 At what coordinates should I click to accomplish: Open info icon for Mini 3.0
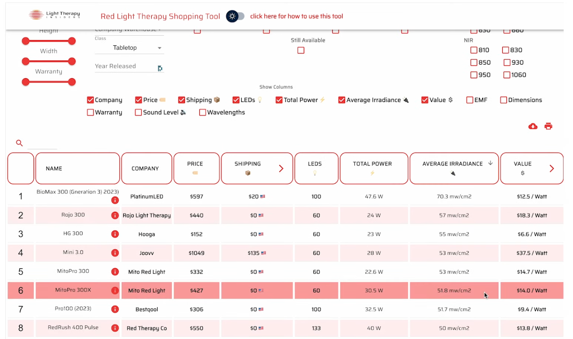tap(115, 253)
